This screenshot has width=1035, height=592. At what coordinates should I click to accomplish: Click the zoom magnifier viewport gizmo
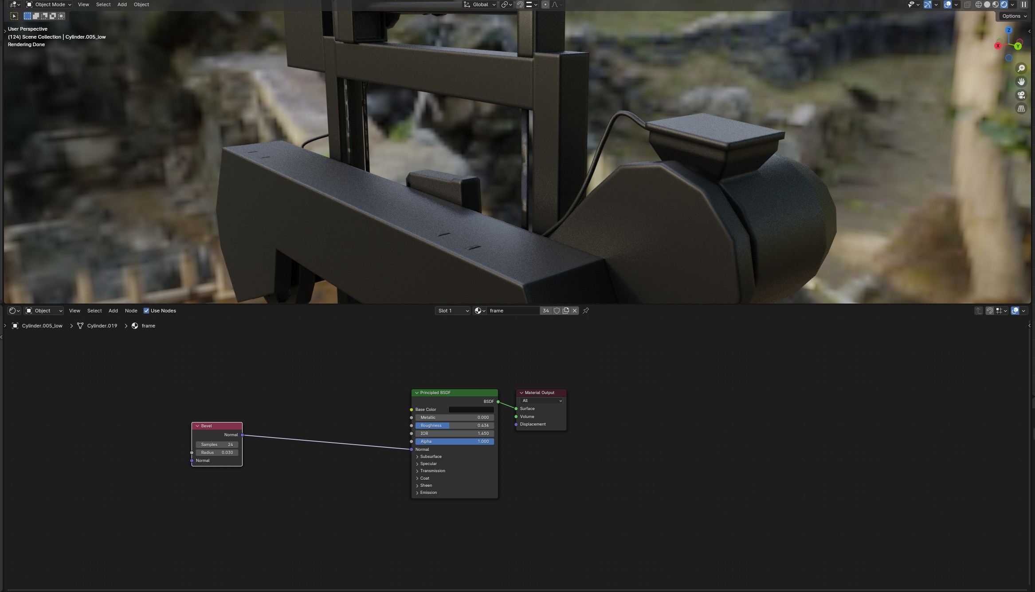1021,68
